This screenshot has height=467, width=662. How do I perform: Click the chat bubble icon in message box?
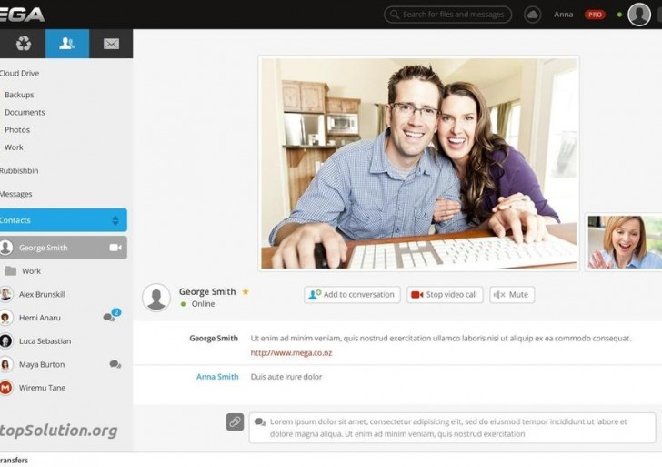[x=260, y=421]
